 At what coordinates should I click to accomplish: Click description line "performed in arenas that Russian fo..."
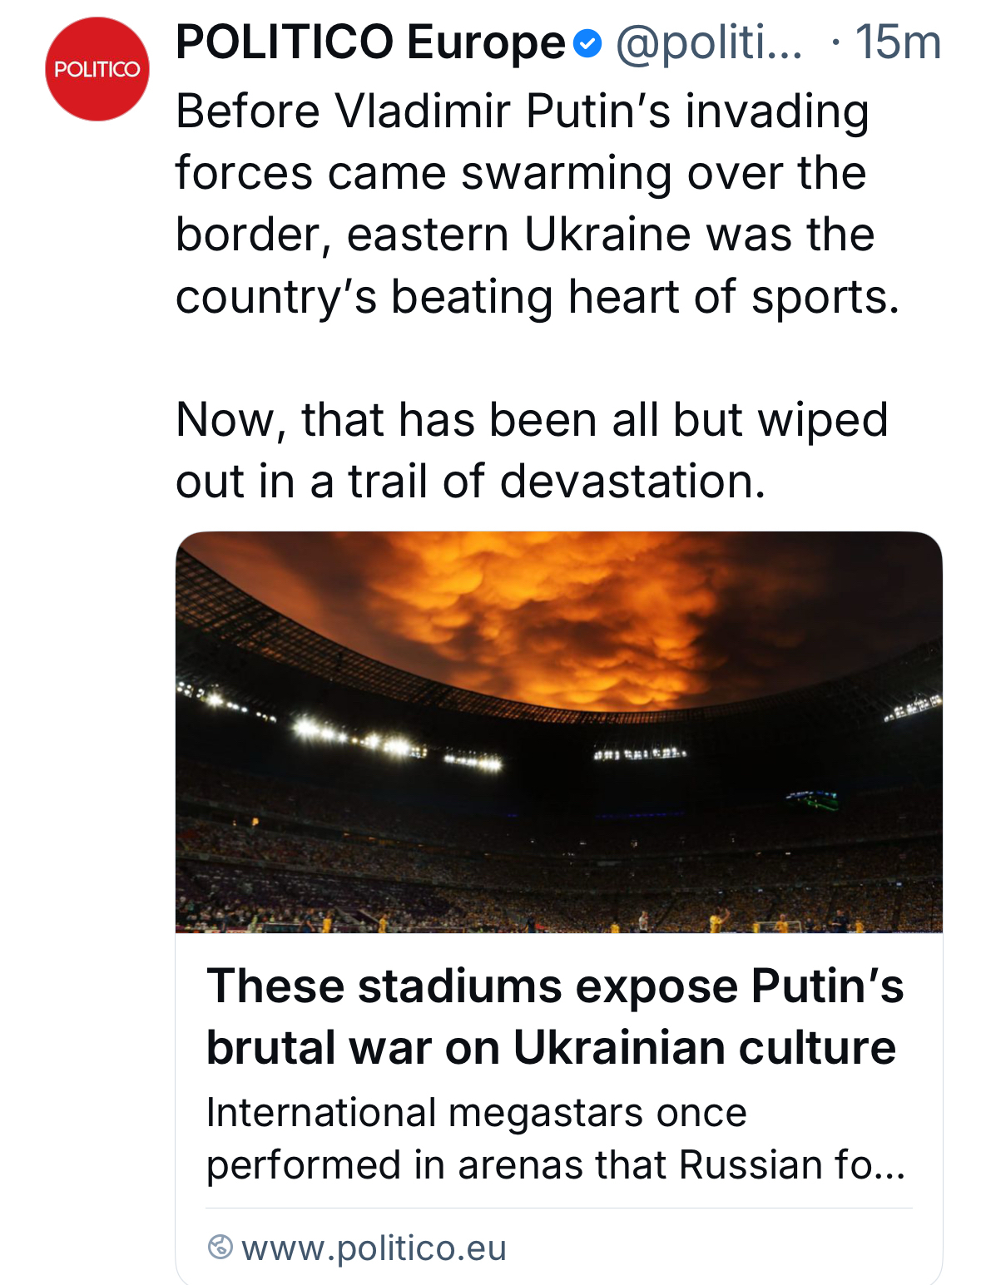click(555, 1165)
